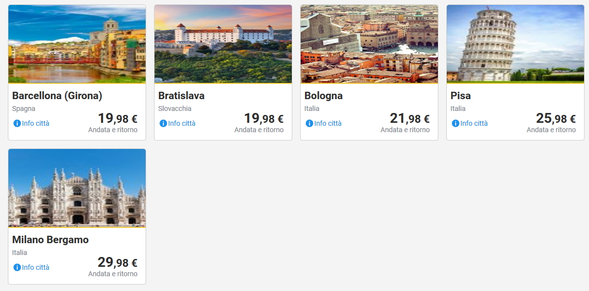Open the Barcellona (Girona) city photo
The width and height of the screenshot is (589, 291).
click(x=77, y=44)
